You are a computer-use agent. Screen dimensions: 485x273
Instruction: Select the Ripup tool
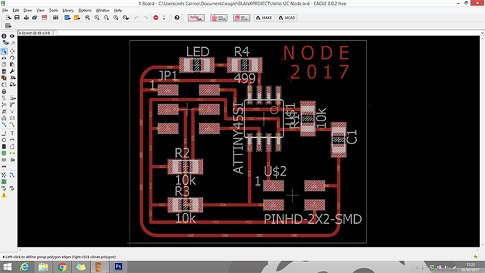(12, 125)
